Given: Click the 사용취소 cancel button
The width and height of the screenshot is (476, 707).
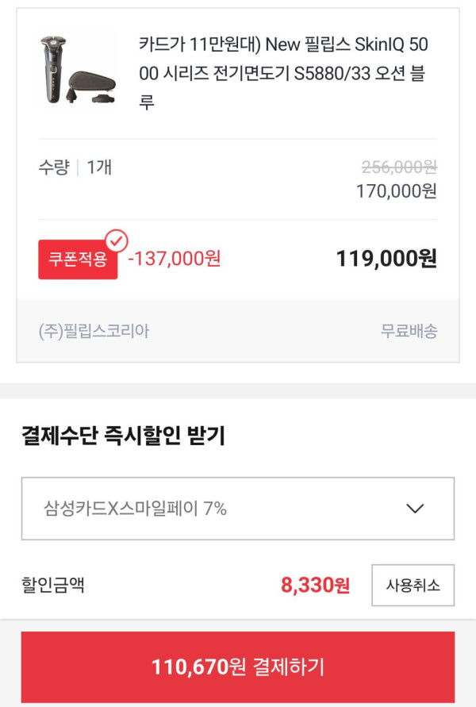Looking at the screenshot, I should click(413, 586).
